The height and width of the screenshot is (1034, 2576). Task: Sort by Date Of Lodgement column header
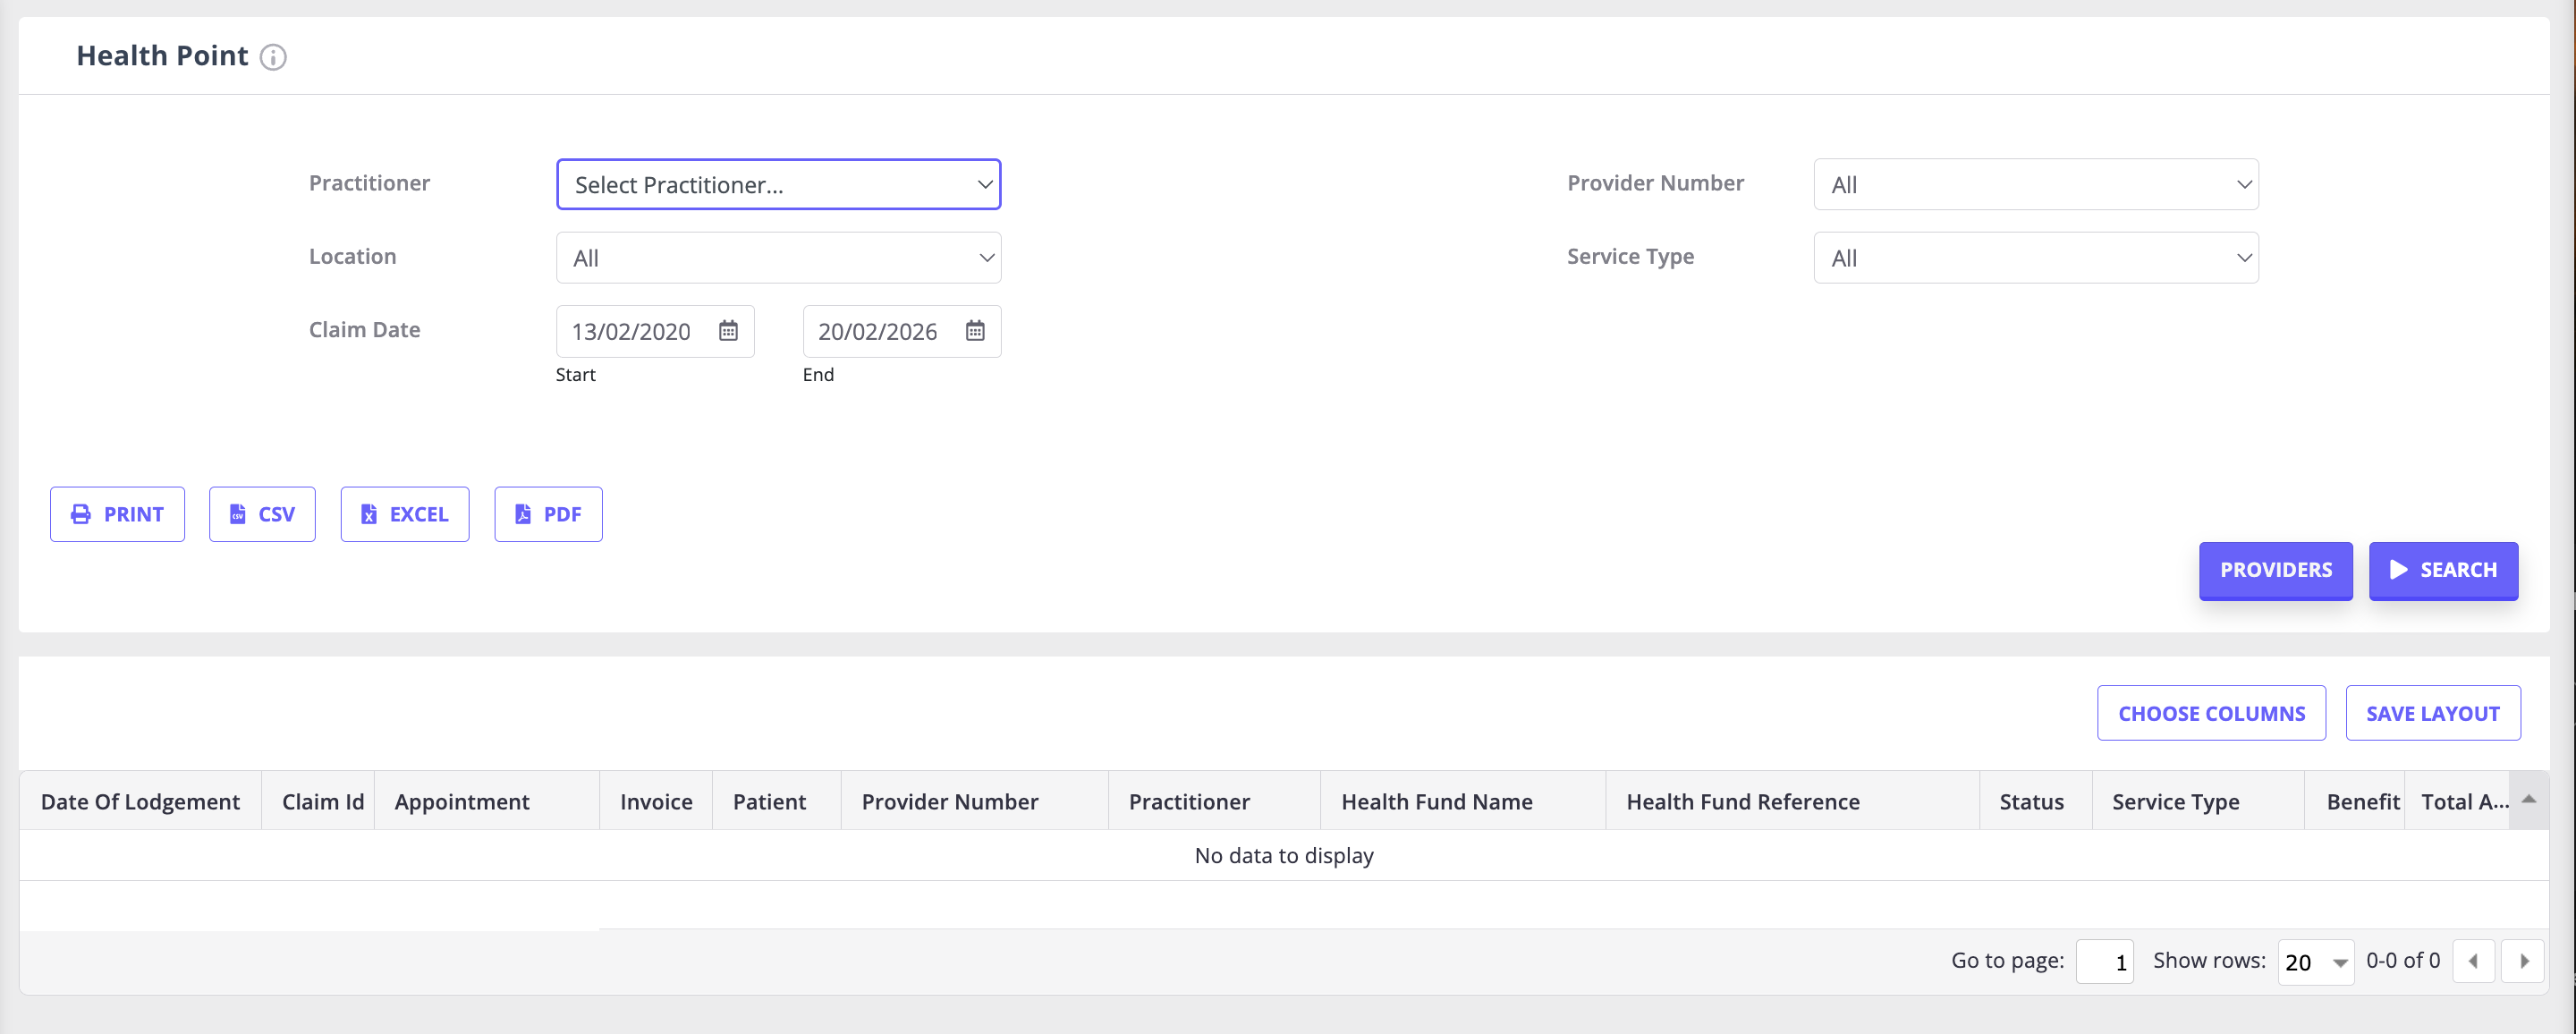click(140, 802)
